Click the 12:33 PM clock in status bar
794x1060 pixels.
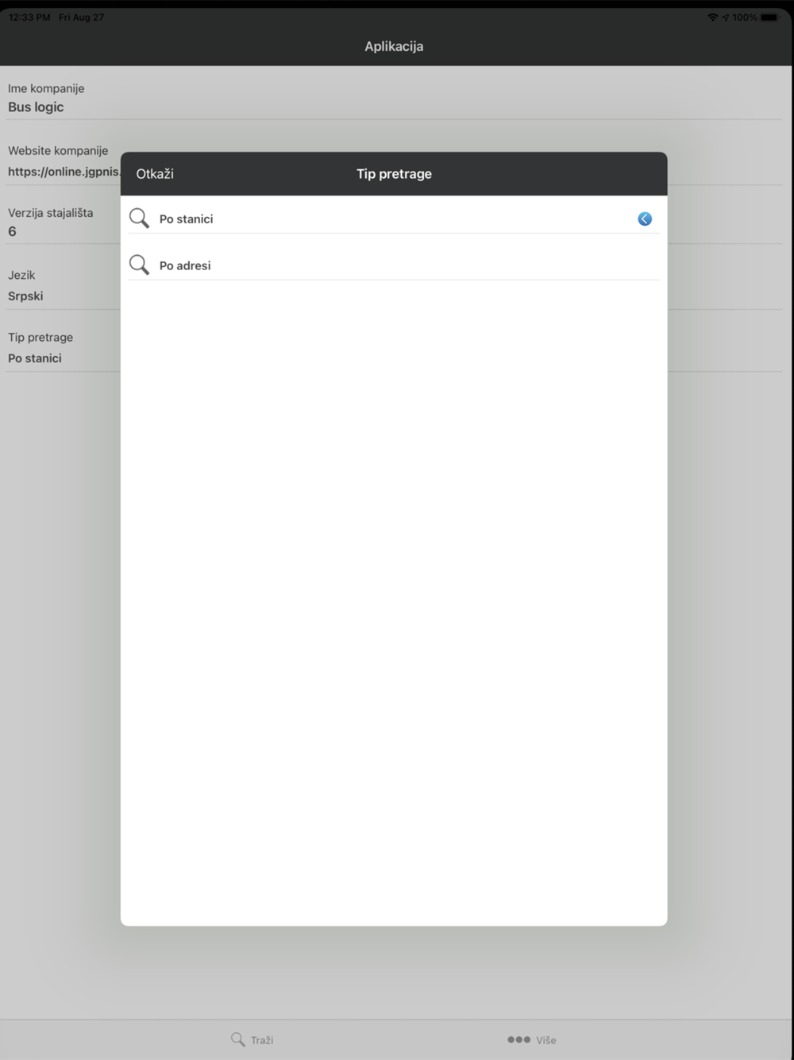[29, 17]
